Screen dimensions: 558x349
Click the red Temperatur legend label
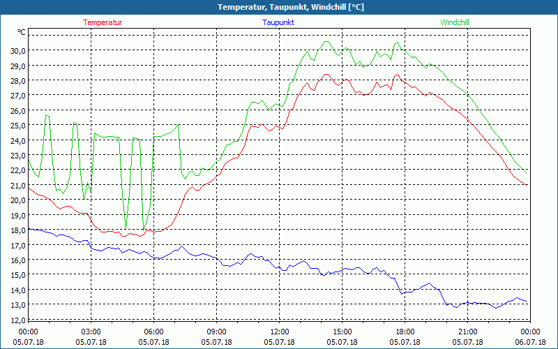pyautogui.click(x=103, y=22)
